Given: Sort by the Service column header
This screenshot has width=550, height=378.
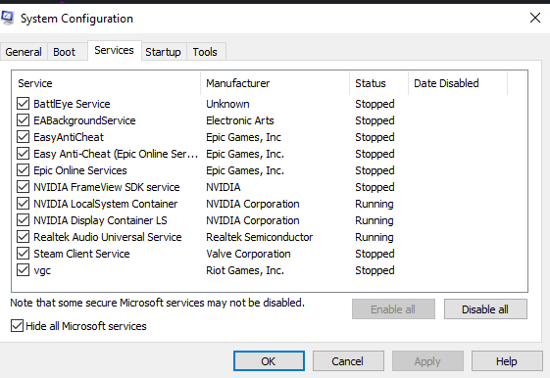Looking at the screenshot, I should pos(106,83).
